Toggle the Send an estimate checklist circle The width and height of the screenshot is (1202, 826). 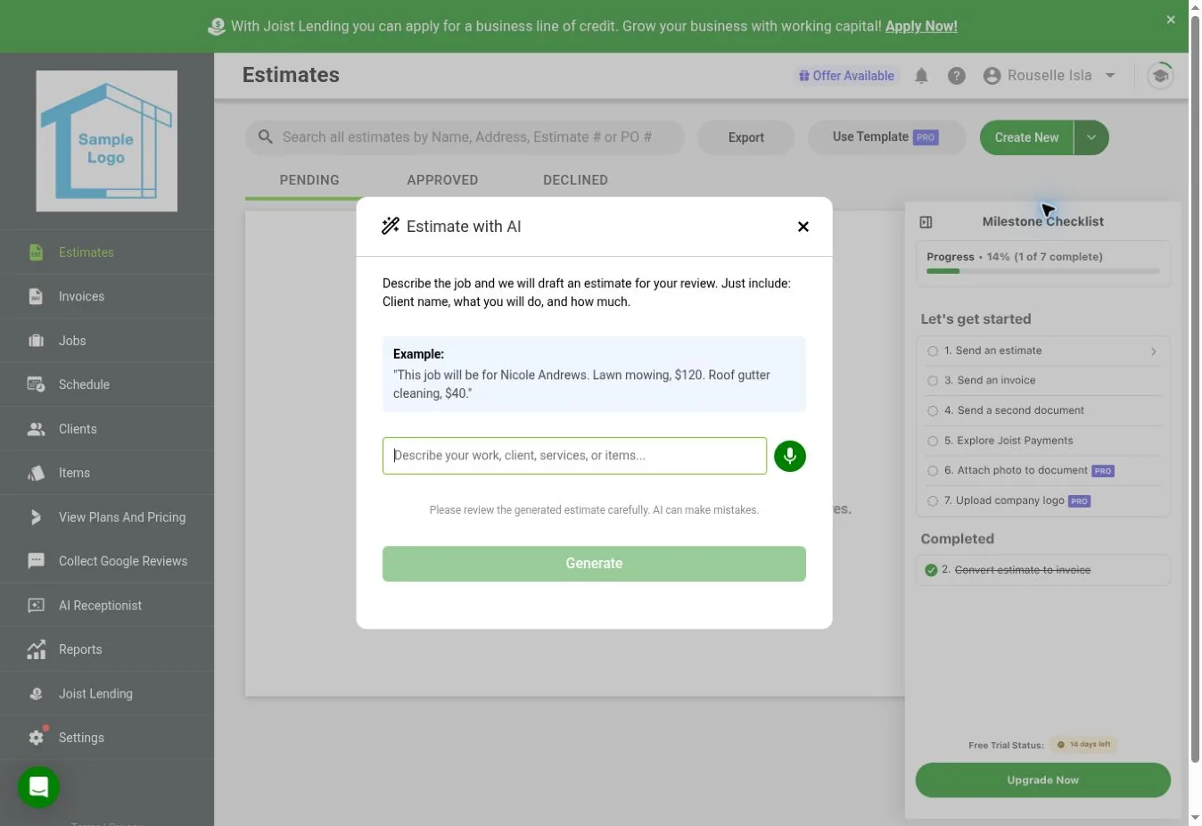pos(933,351)
